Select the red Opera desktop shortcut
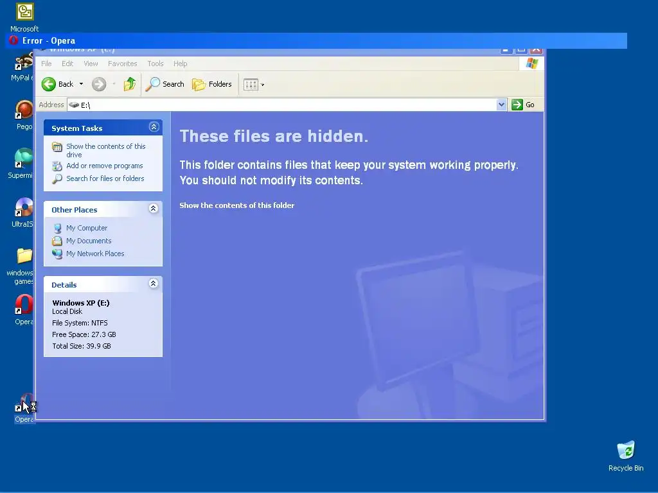Screen dimensions: 658x493 (24, 310)
